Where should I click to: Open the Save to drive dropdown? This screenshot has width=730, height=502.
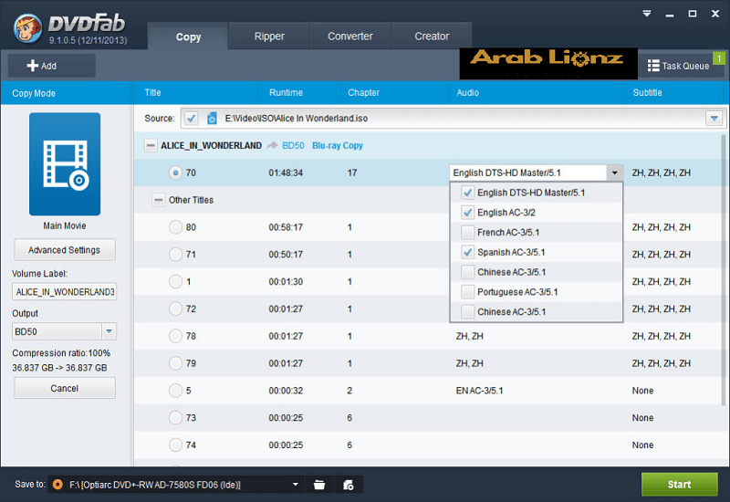pos(295,485)
